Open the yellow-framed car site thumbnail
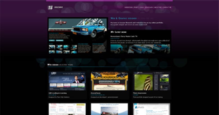Viewport: 219px width, 115px height. click(x=109, y=81)
